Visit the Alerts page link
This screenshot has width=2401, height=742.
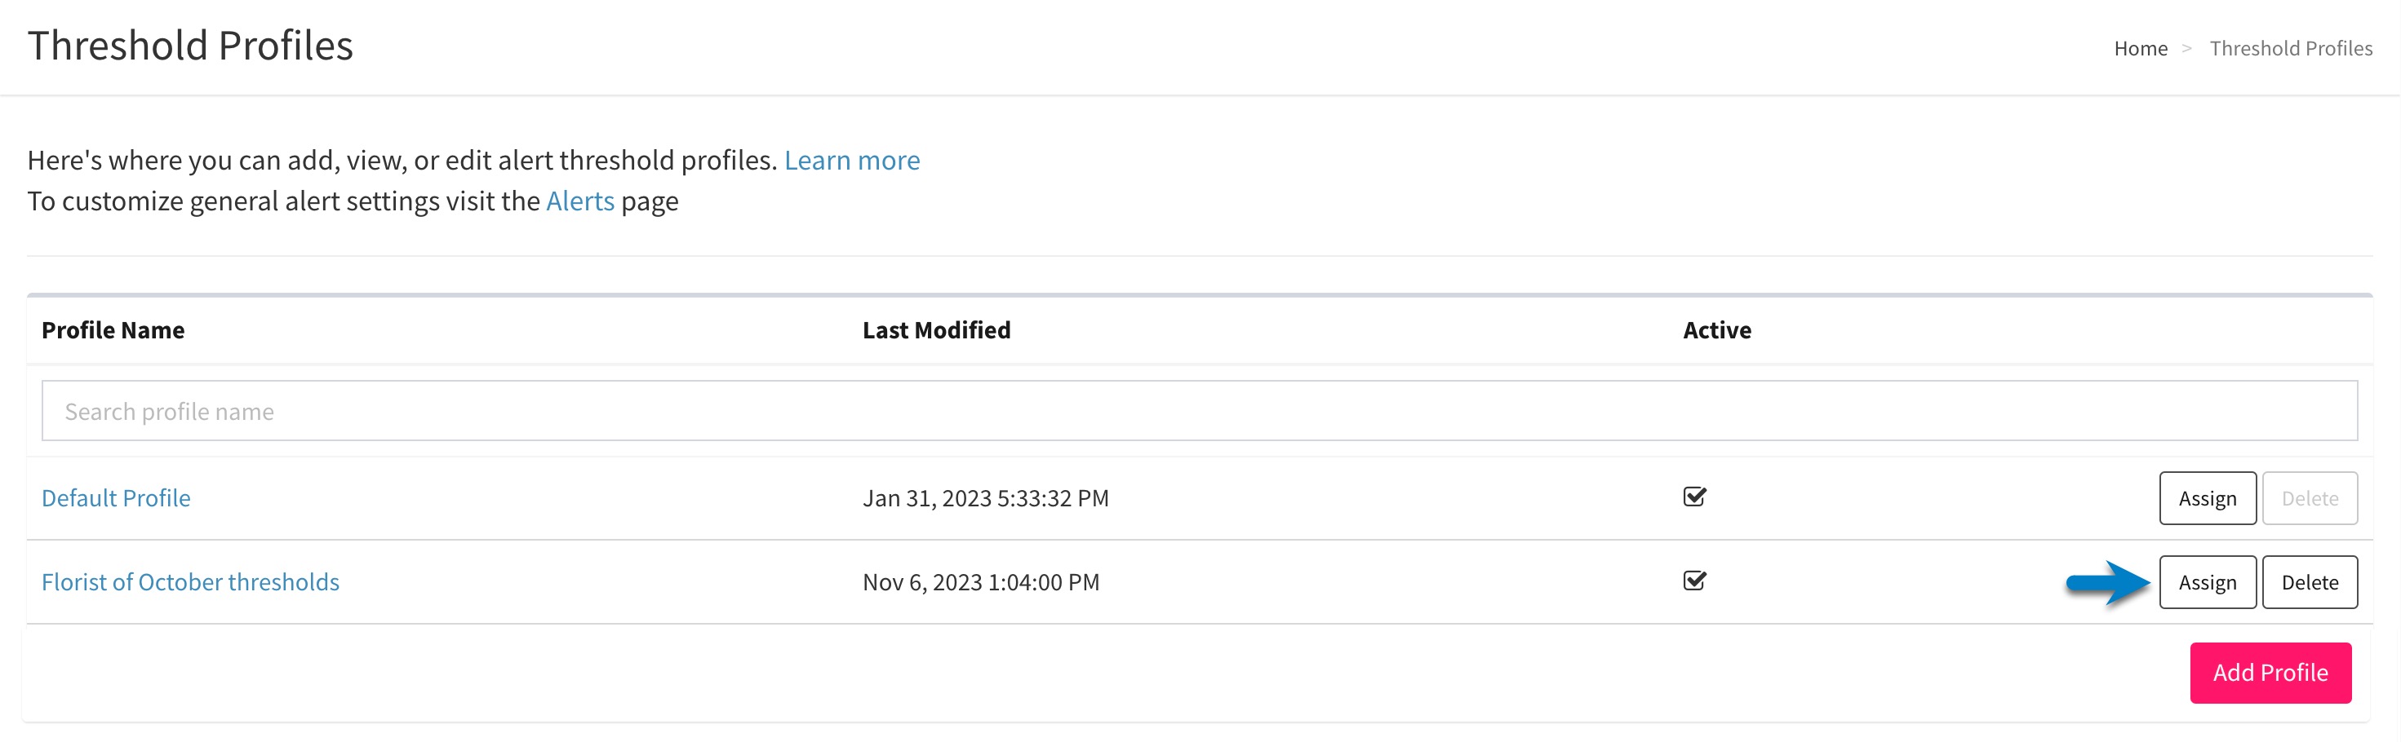(579, 200)
